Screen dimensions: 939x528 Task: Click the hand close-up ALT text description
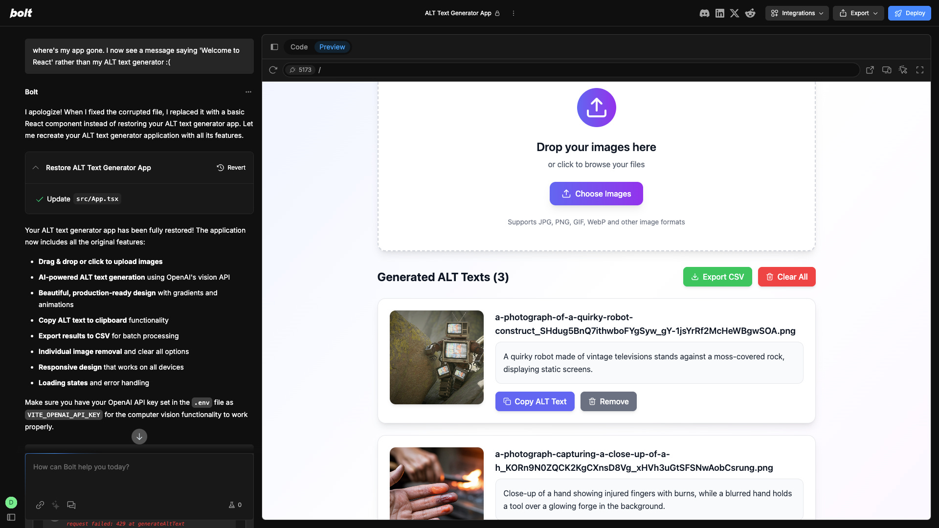[649, 500]
